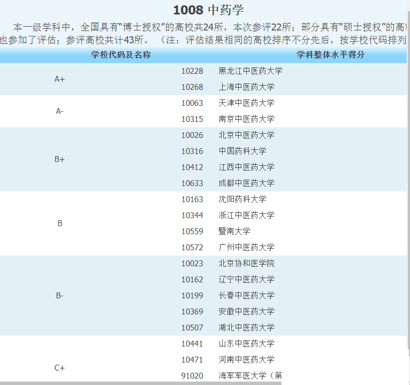410x385 pixels.
Task: Click the A+ grade cell
Action: pyautogui.click(x=59, y=79)
